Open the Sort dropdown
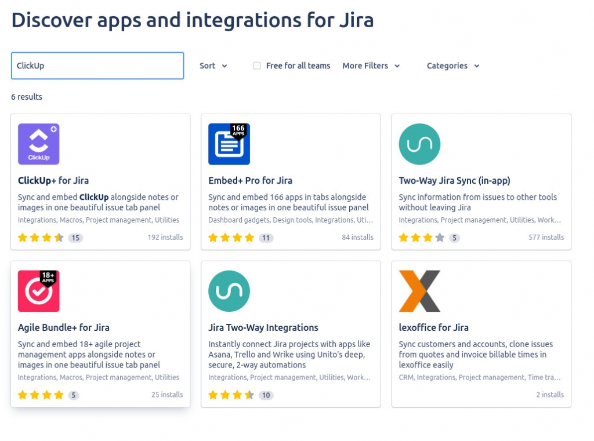 click(213, 65)
